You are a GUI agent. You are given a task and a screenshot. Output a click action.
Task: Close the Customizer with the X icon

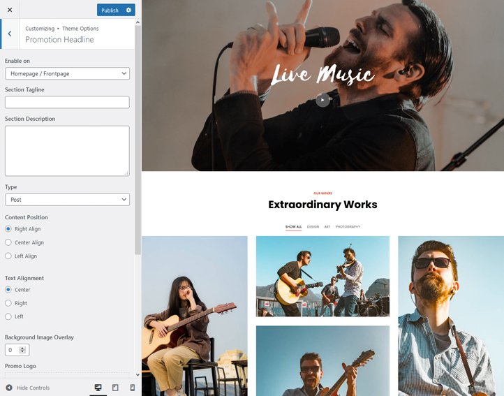pyautogui.click(x=10, y=10)
